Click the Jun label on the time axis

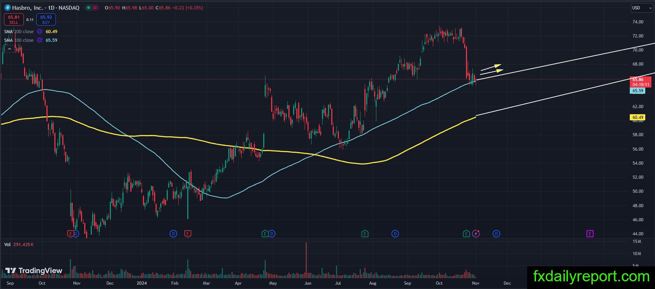(x=308, y=283)
